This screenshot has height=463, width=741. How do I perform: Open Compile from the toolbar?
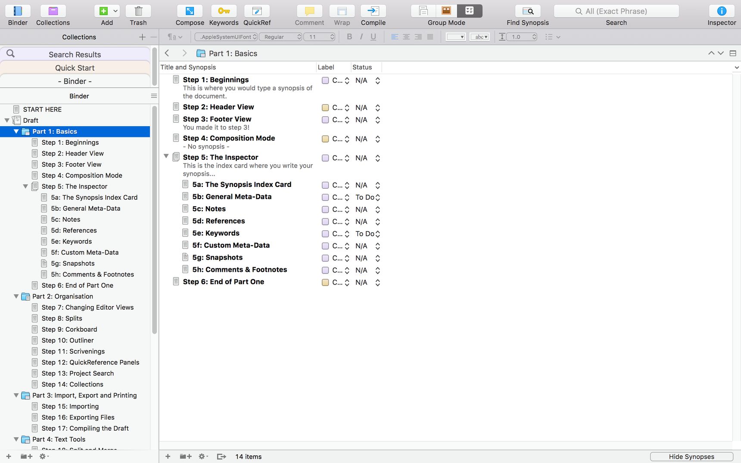coord(373,11)
